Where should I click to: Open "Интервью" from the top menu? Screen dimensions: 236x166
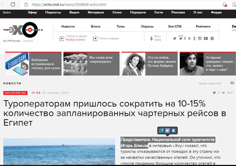tap(96, 12)
